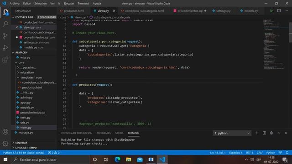The height and width of the screenshot is (164, 292).
Task: Launch Microsoft Edge from taskbar
Action: tap(117, 159)
